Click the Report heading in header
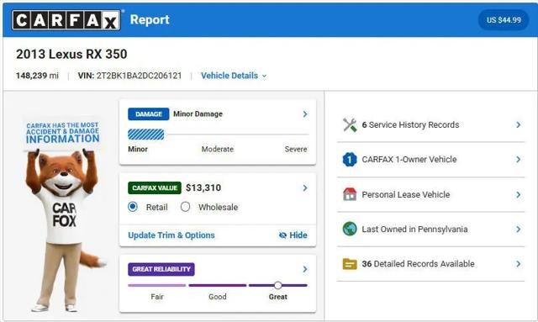 click(150, 20)
